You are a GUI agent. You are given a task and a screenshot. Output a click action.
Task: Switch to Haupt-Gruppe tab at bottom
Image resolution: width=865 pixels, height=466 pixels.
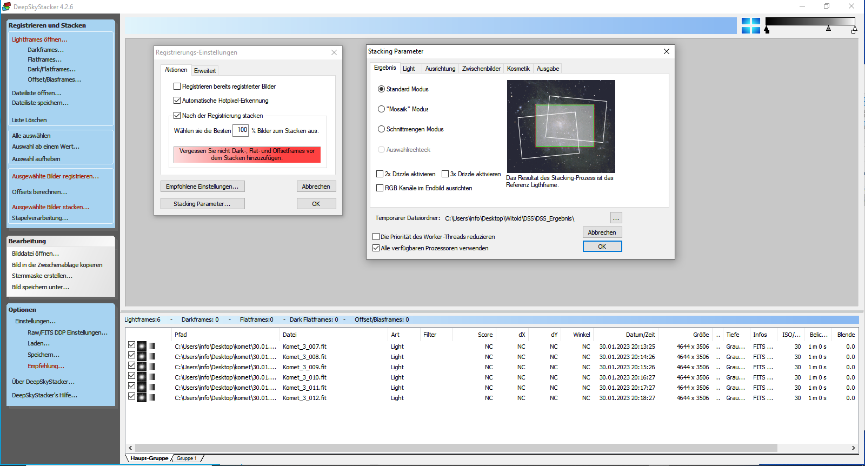(149, 458)
